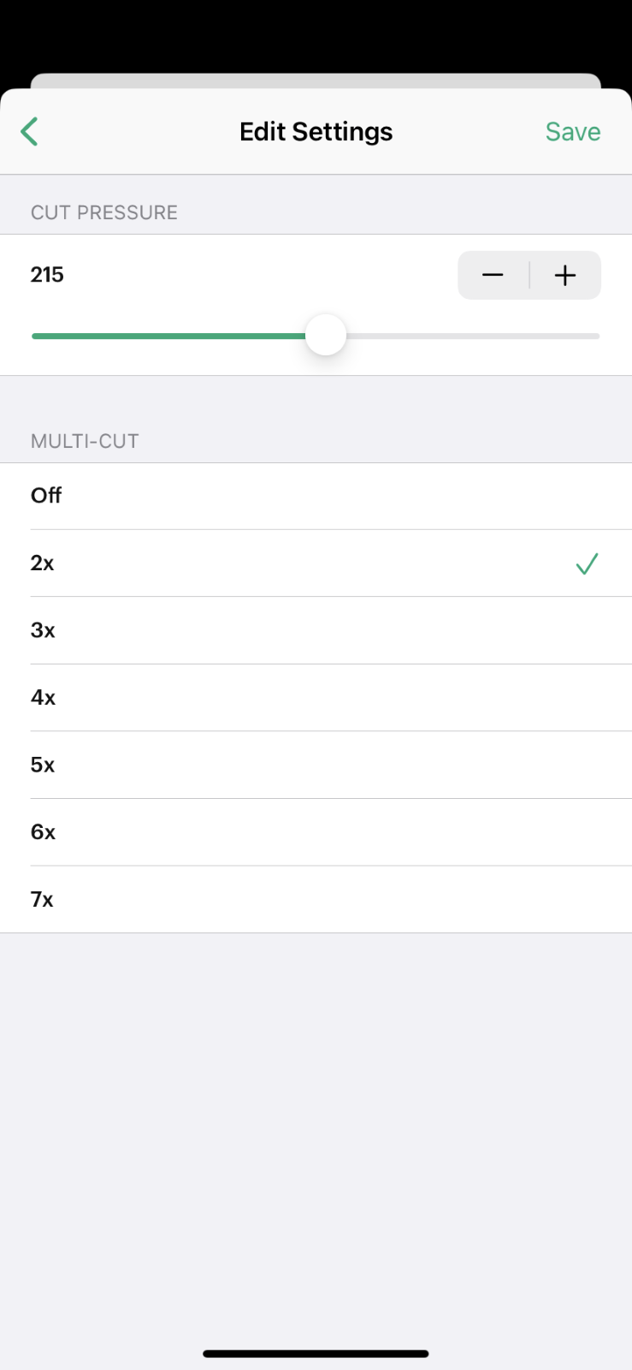Viewport: 632px width, 1370px height.
Task: Click the cut pressure slider thumb
Action: tap(326, 335)
